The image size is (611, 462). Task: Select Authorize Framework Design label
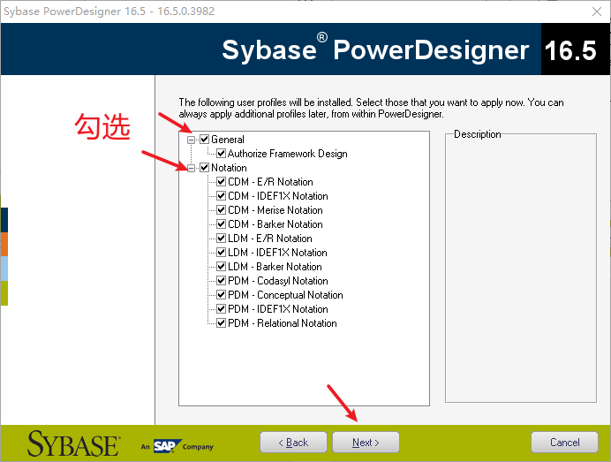click(288, 153)
